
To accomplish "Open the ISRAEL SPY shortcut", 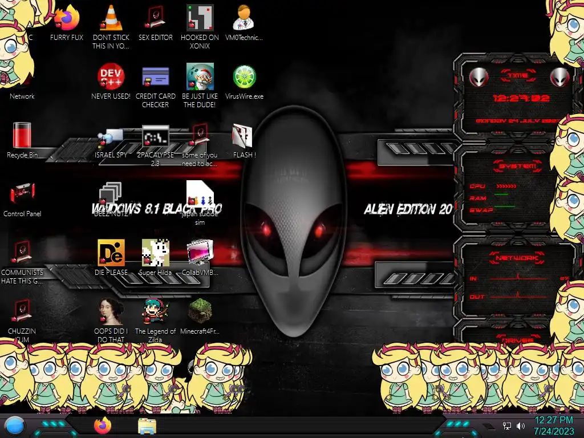I will pyautogui.click(x=111, y=139).
